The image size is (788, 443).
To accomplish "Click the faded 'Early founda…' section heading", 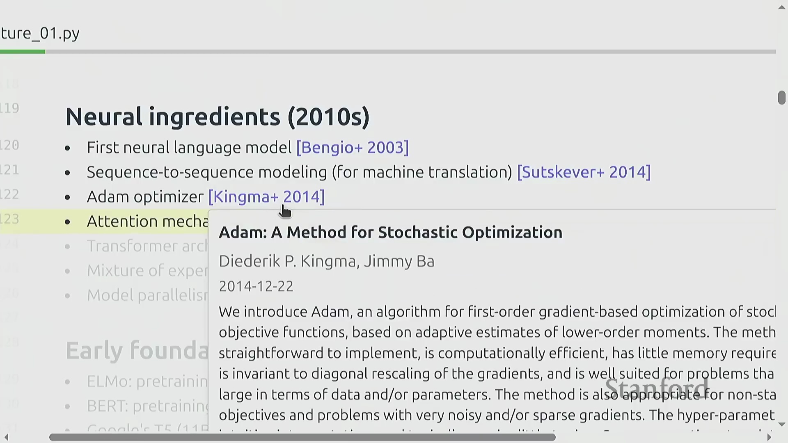I will coord(137,351).
